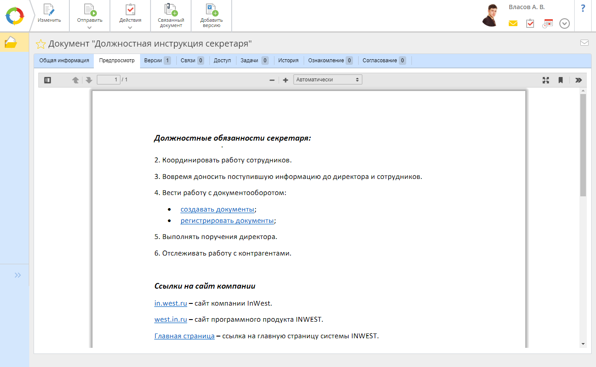596x367 pixels.
Task: Expand the Действия dropdown menu
Action: pos(130,27)
